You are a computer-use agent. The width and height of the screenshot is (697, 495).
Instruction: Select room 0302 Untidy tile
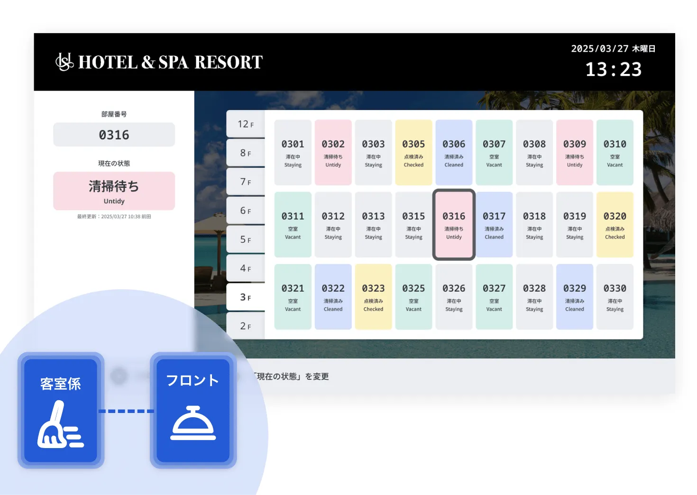coord(333,153)
